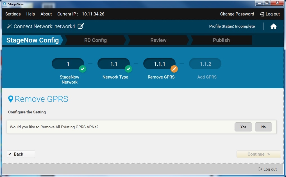Screen dimensions: 286x177
Task: Choose No for removing GPRS APNs
Action: point(263,127)
